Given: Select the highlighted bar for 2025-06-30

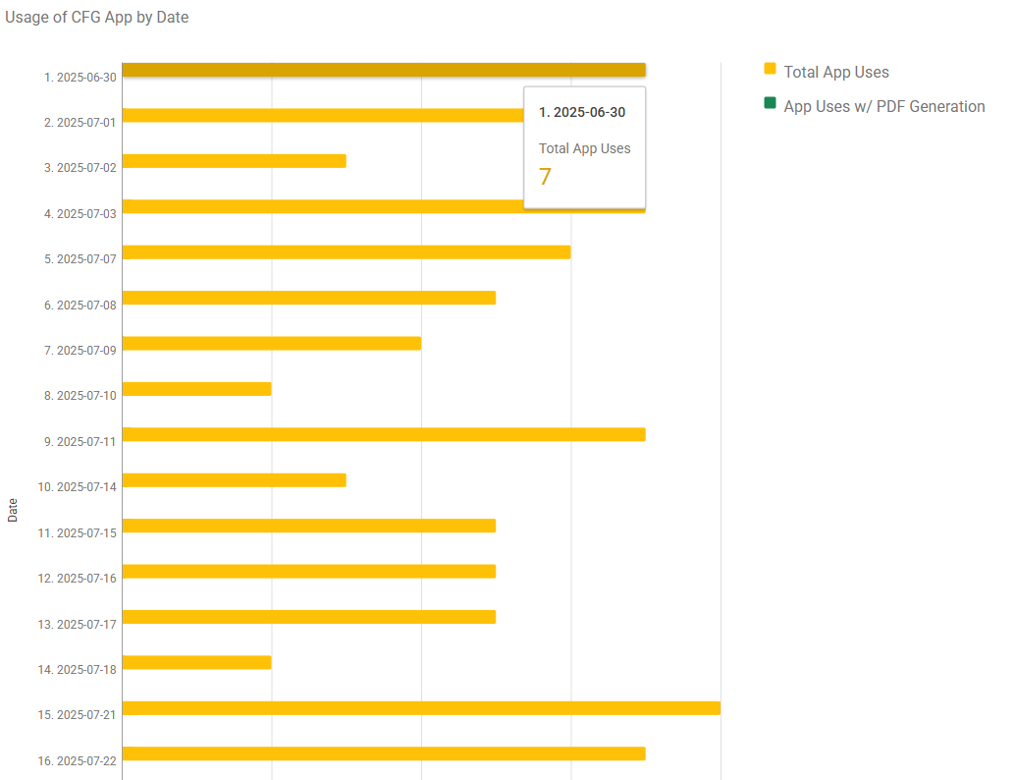Looking at the screenshot, I should pyautogui.click(x=383, y=70).
